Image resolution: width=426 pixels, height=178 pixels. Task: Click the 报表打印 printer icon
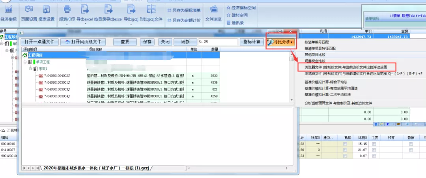(x=67, y=10)
